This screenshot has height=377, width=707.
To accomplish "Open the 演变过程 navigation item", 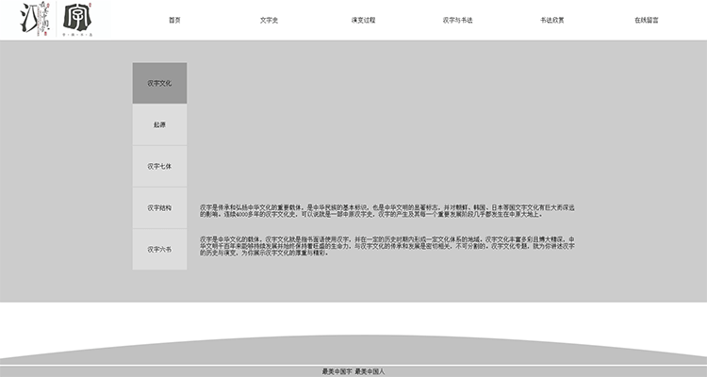I will click(x=363, y=20).
